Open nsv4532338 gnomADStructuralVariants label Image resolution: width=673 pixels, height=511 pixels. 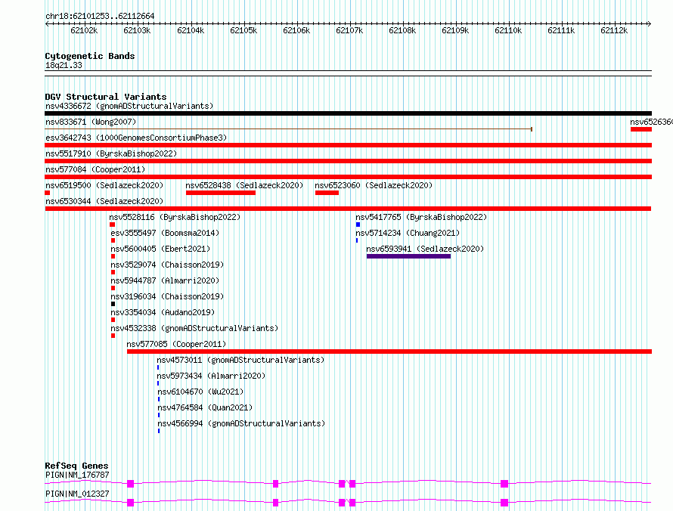tap(194, 328)
